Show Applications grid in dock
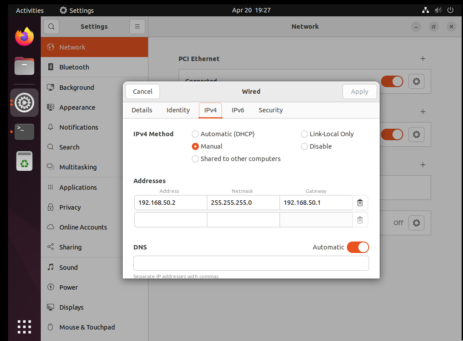 (x=24, y=326)
